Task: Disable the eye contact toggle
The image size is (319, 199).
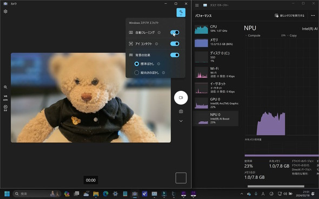Action: (x=175, y=44)
